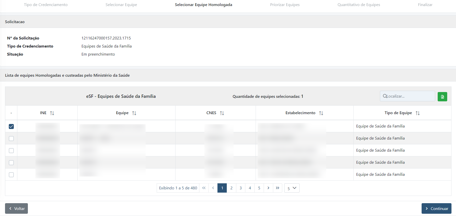The width and height of the screenshot is (456, 216).
Task: Export table with the green spreadsheet icon
Action: click(442, 97)
